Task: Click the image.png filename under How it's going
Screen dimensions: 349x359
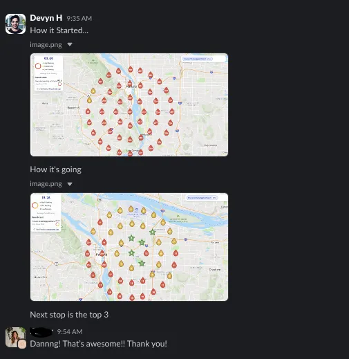Action: point(46,184)
